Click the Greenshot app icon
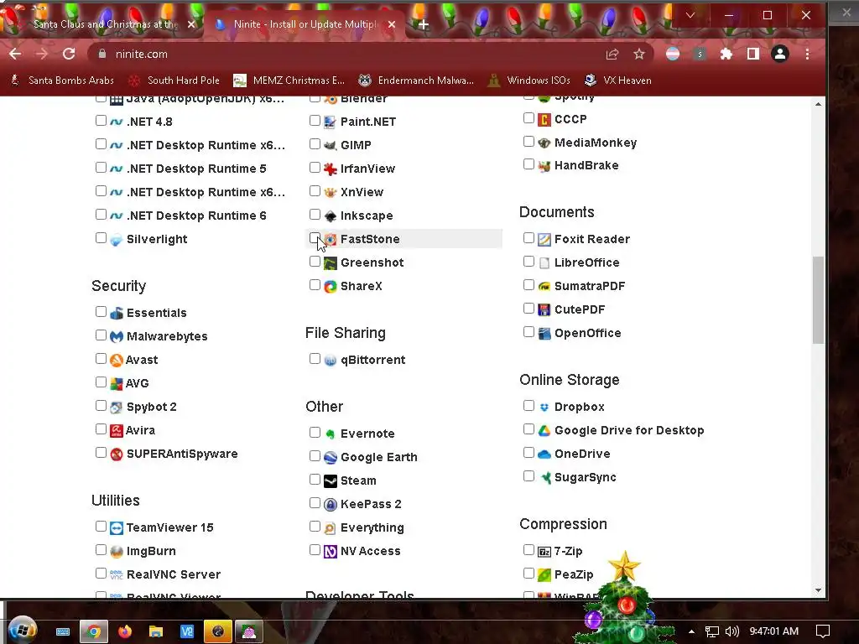Viewport: 859px width, 644px height. 330,262
